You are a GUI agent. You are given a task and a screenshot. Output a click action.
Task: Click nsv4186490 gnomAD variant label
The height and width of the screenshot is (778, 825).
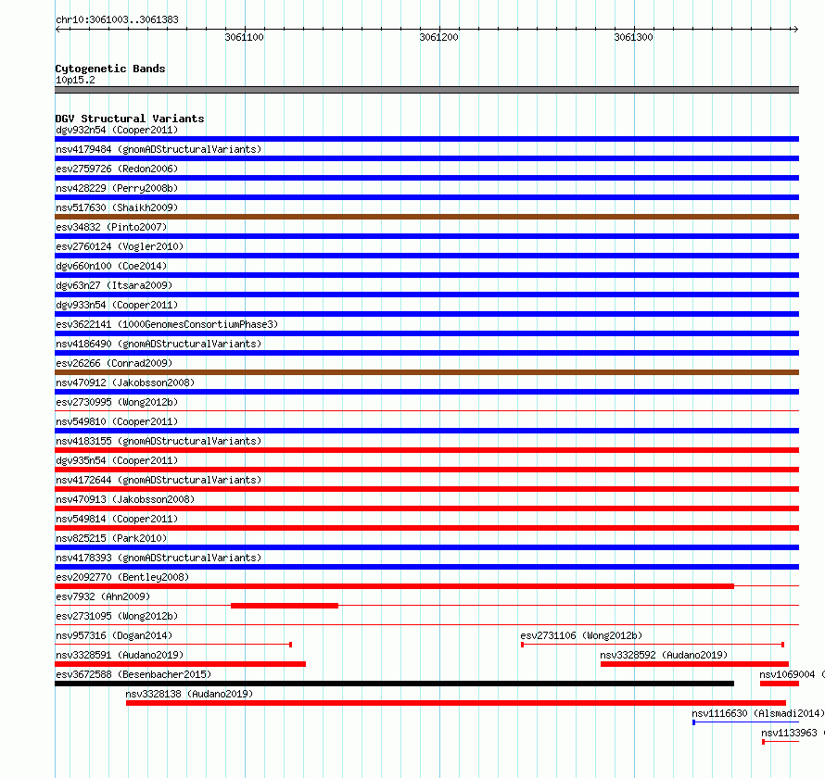(159, 344)
